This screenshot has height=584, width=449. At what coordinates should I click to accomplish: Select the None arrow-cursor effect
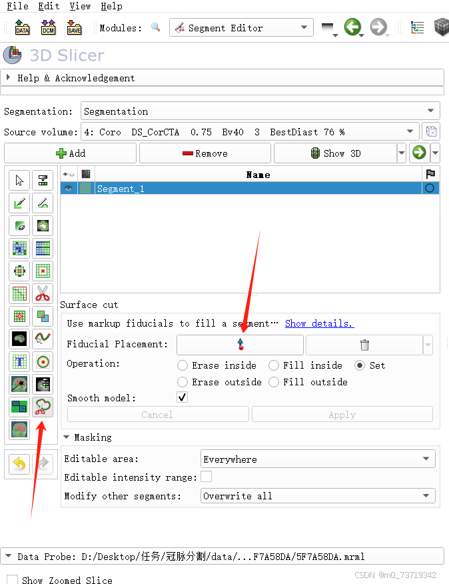point(19,181)
